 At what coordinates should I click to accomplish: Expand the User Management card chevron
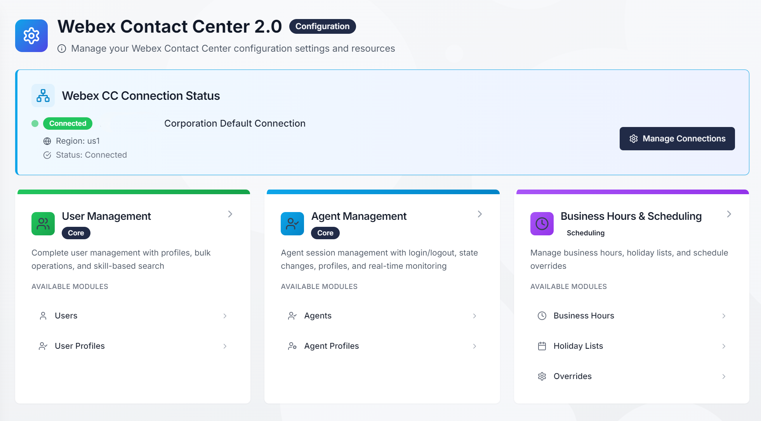(230, 214)
